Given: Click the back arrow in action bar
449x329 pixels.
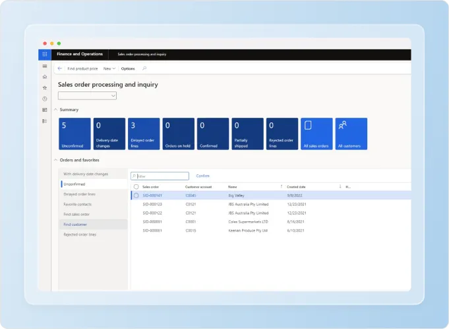Looking at the screenshot, I should point(59,68).
